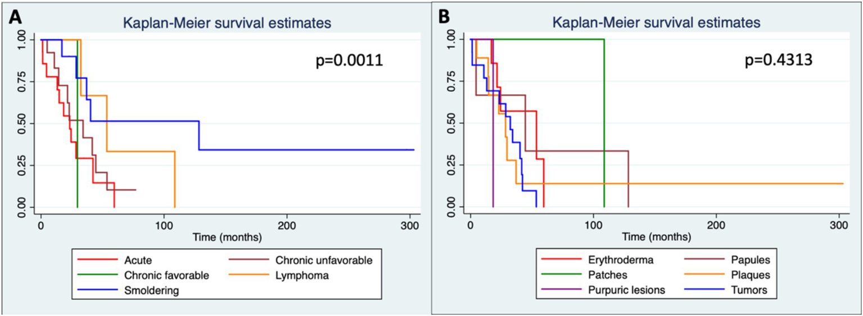863x316 pixels.
Task: Select the Chronic unfavorable legend label
Action: tap(325, 260)
